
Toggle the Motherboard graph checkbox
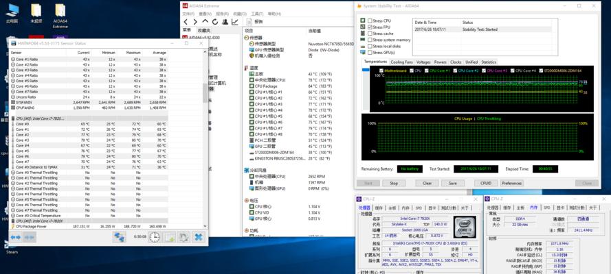point(381,71)
